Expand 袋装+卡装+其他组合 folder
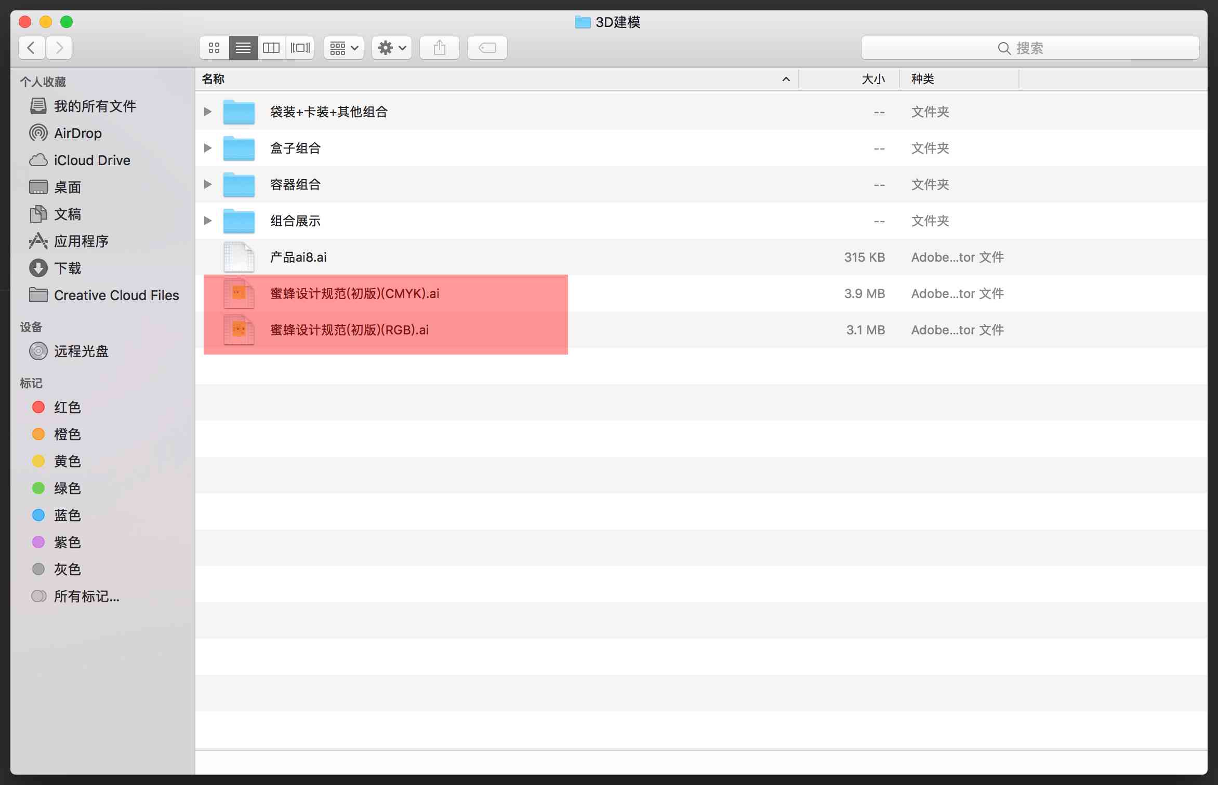Viewport: 1218px width, 785px height. 208,111
